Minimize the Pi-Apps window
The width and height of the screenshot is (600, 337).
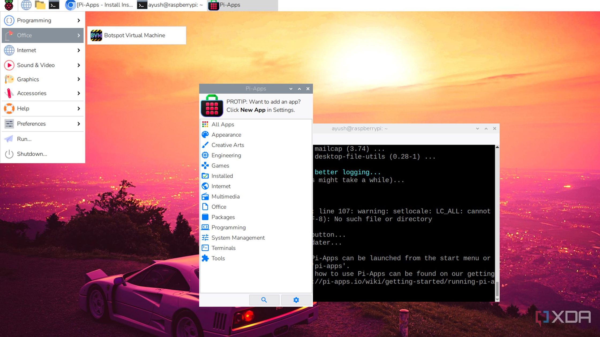coord(291,89)
